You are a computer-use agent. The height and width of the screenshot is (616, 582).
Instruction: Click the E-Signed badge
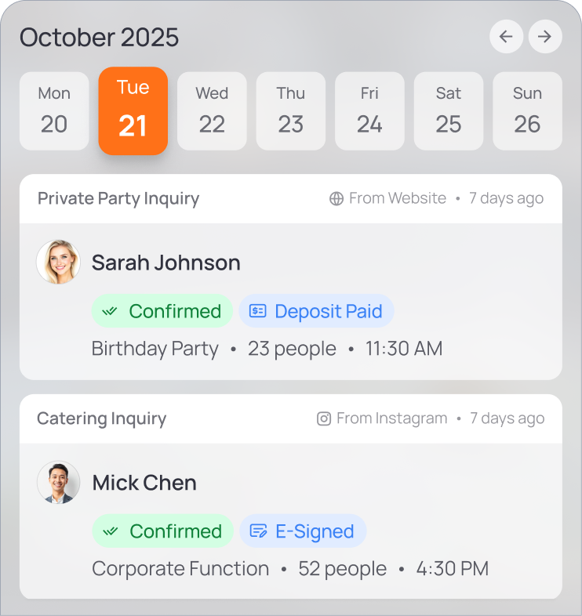click(303, 531)
